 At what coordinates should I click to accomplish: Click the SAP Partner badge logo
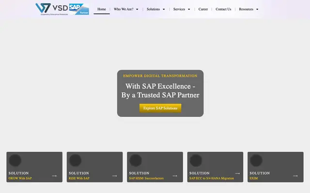click(x=79, y=9)
